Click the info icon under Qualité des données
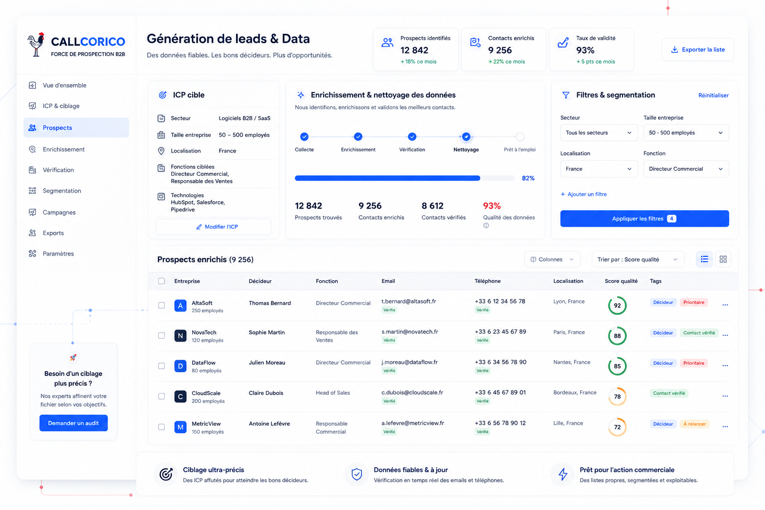This screenshot has height=510, width=765. click(486, 226)
